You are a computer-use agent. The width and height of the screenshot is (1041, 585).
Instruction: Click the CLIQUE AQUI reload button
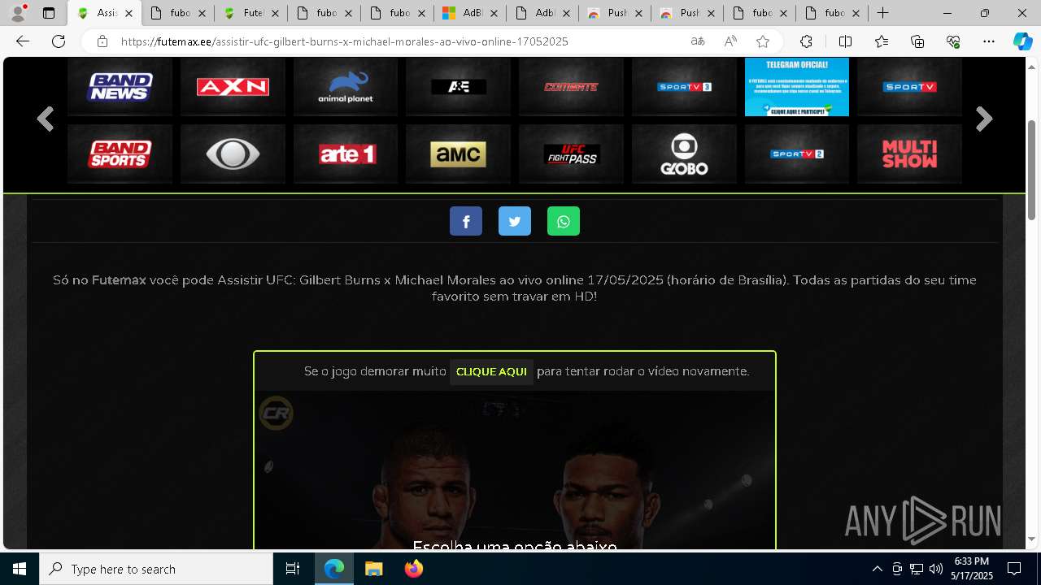coord(491,371)
